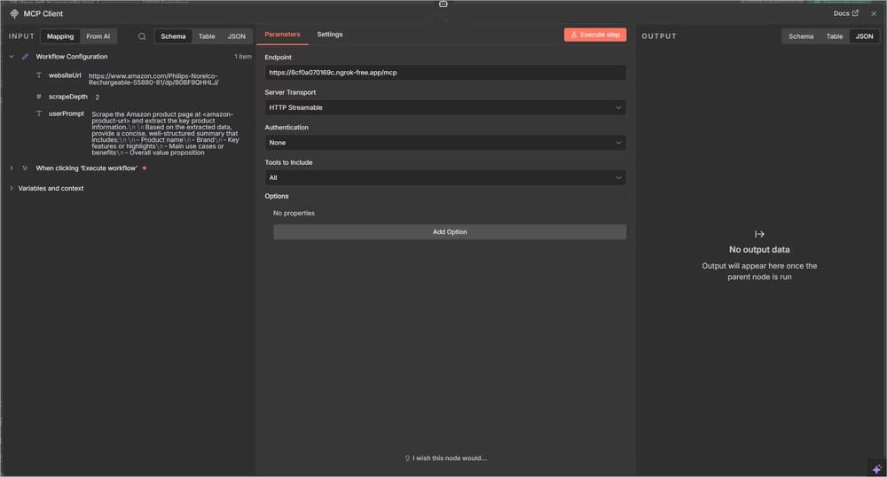Click the text type icon next to userPrompt
887x477 pixels.
coord(39,113)
